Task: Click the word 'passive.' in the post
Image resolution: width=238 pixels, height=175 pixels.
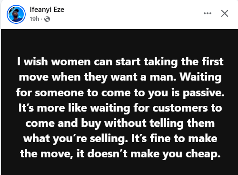Action: [x=204, y=93]
